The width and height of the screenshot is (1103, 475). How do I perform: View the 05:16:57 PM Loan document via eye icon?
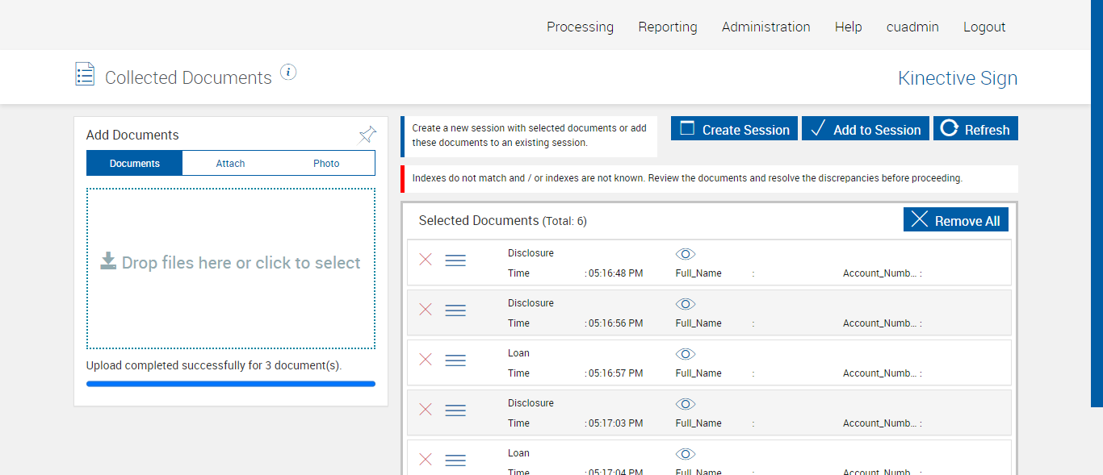(x=686, y=354)
